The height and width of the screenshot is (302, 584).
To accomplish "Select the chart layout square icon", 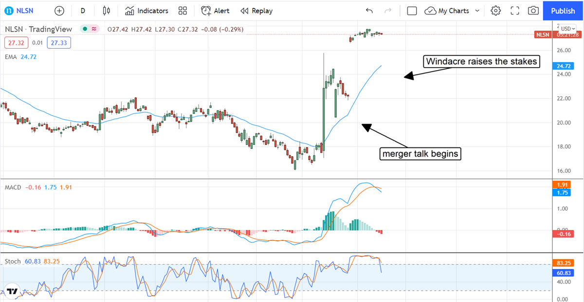I will point(412,11).
